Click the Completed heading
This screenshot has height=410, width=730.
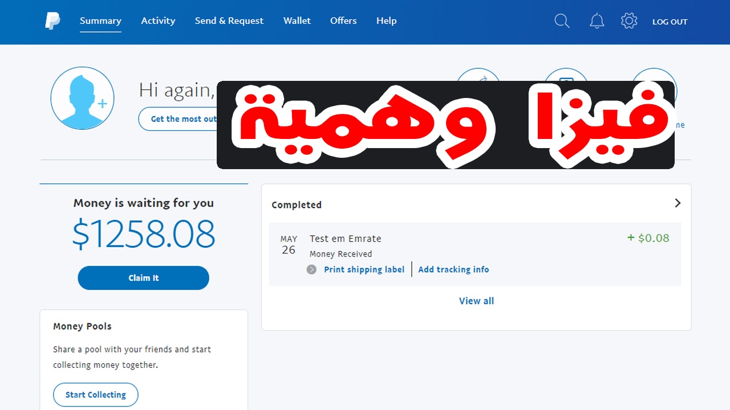point(297,204)
